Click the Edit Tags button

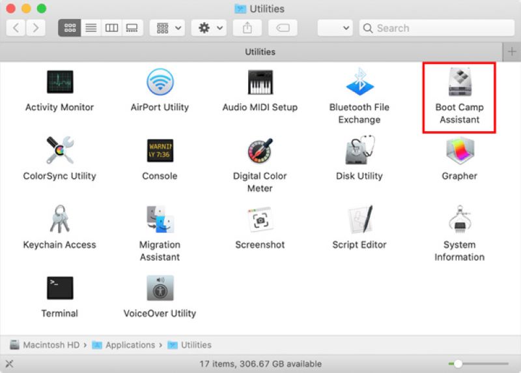283,27
